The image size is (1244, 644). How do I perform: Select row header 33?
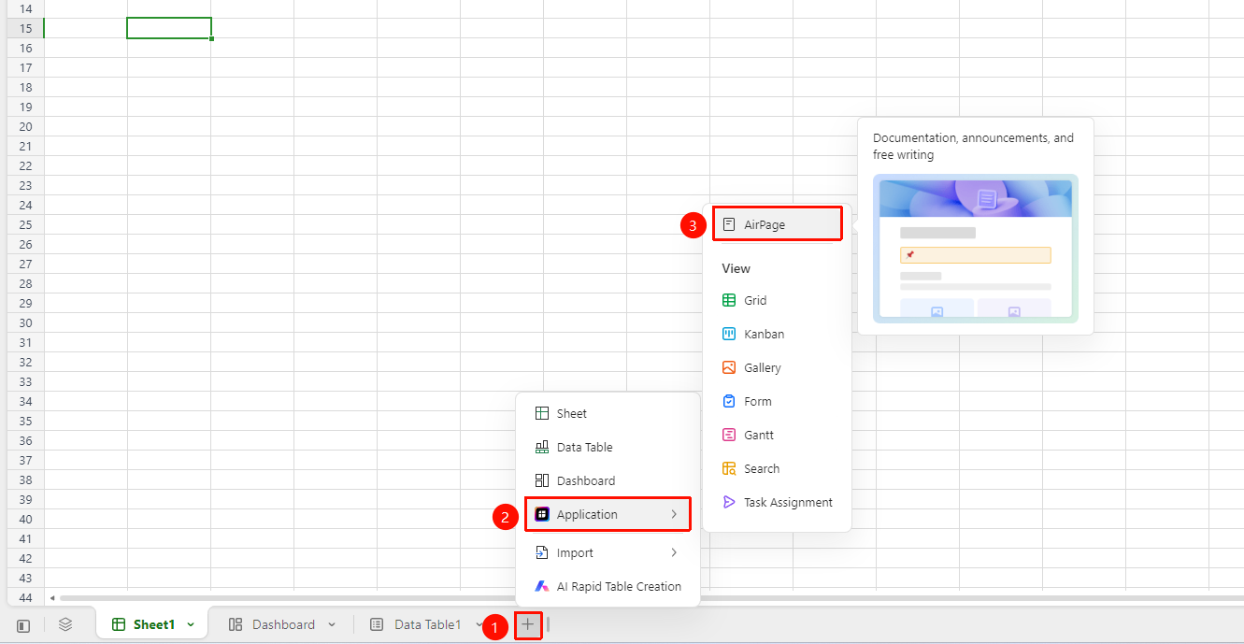coord(25,381)
